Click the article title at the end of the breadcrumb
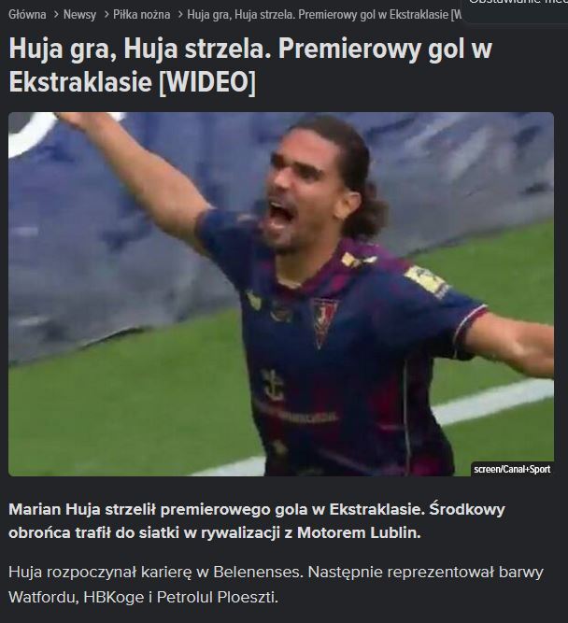 [x=324, y=15]
